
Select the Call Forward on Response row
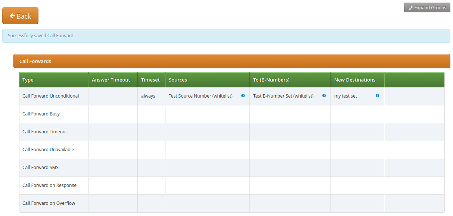[49, 185]
